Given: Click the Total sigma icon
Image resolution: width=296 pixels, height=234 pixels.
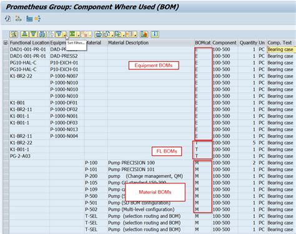Looking at the screenshot, I should point(72,34).
